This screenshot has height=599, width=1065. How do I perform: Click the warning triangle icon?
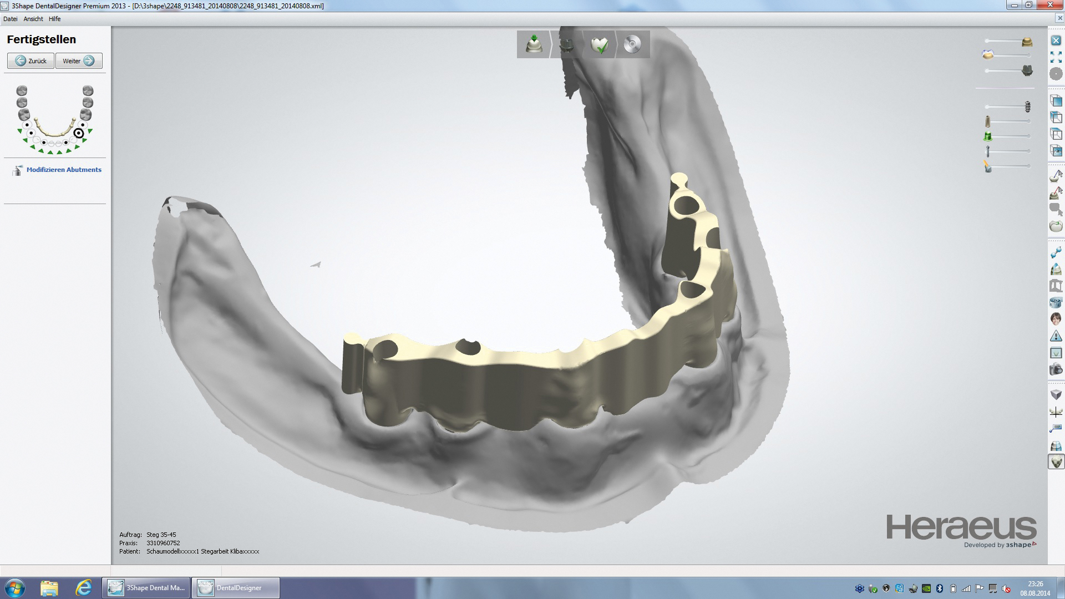coord(1056,336)
